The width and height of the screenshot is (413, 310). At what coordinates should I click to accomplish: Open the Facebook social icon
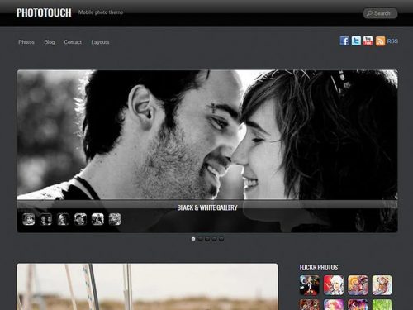pos(344,41)
